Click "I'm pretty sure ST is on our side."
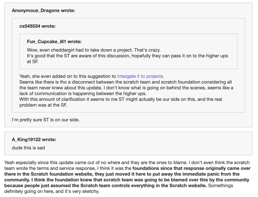Viewport: 258px width, 197px height. click(x=46, y=120)
